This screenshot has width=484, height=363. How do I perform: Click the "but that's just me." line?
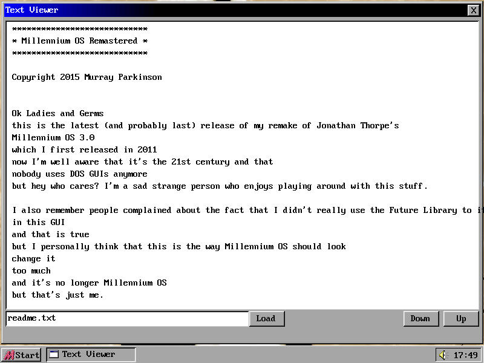coord(57,295)
